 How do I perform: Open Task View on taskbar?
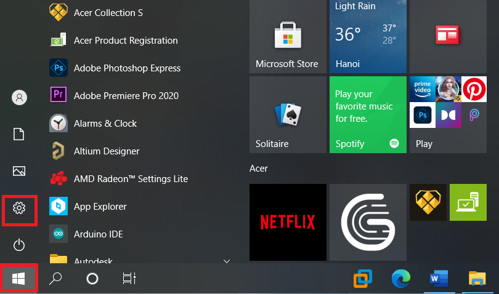(129, 279)
